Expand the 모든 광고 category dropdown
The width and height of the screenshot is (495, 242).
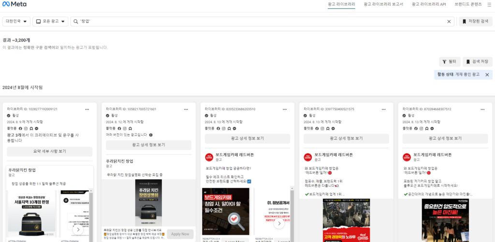[50, 21]
